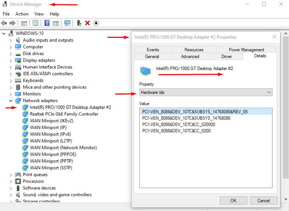Select WAN Miniport (IKEv2)
This screenshot has height=211, width=289.
51,121
